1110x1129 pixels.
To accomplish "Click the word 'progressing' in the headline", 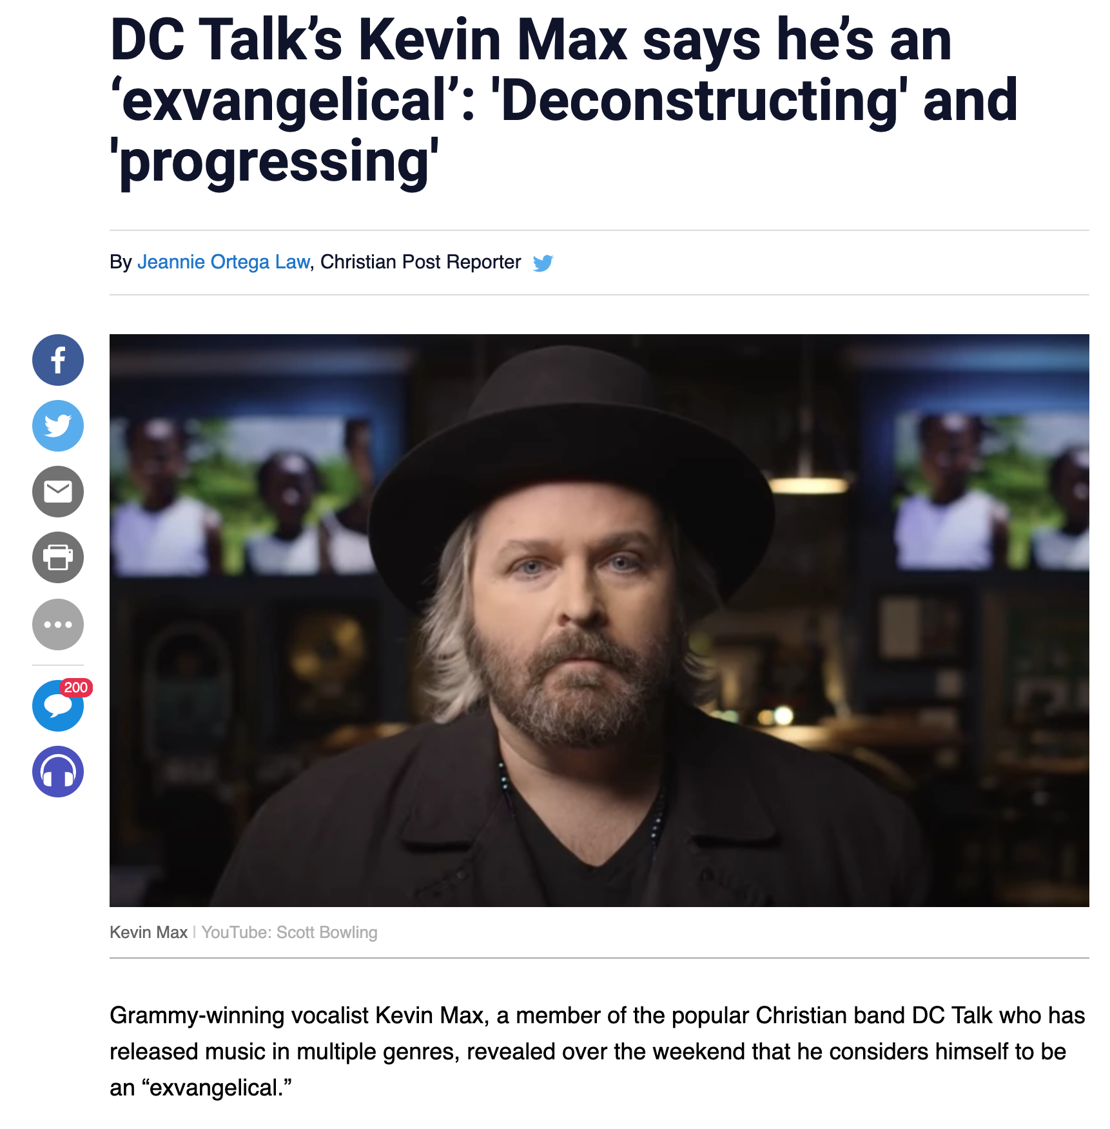I will tap(274, 163).
